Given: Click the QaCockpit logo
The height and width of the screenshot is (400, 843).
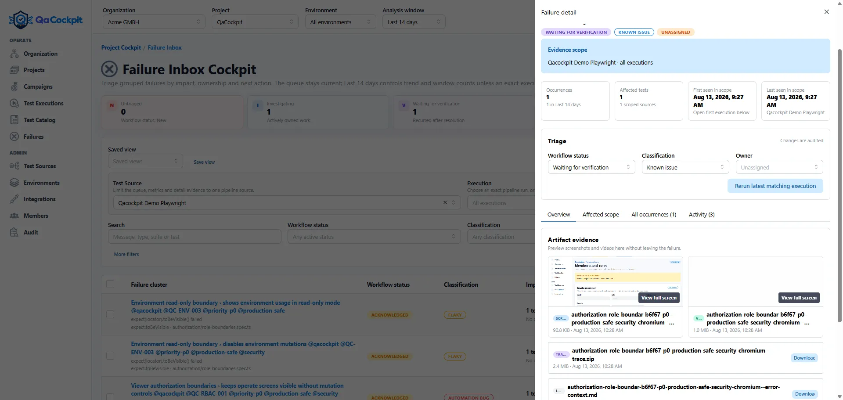Looking at the screenshot, I should click(46, 20).
